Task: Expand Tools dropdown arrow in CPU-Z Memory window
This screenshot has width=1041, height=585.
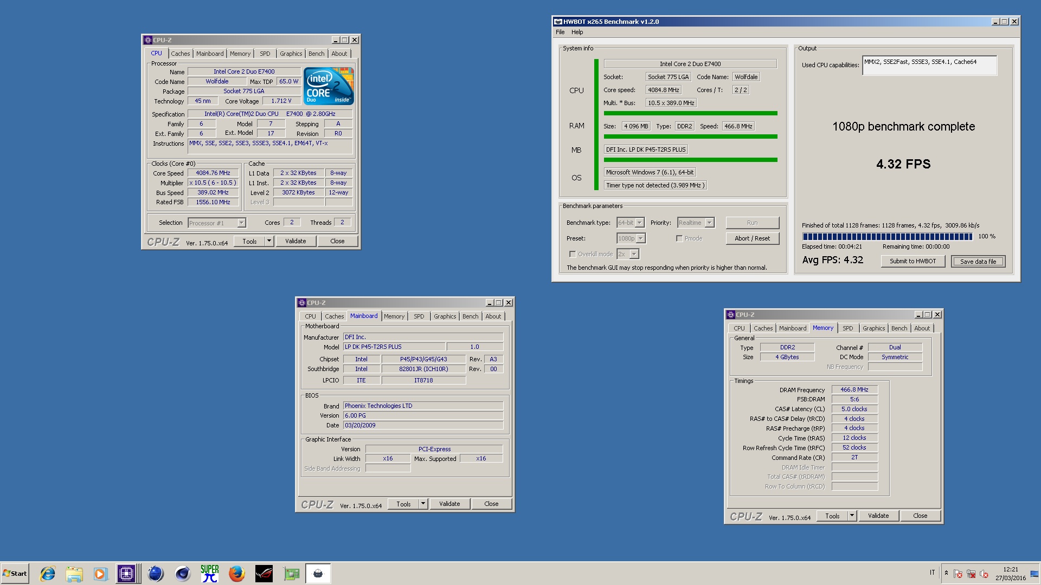Action: click(852, 516)
